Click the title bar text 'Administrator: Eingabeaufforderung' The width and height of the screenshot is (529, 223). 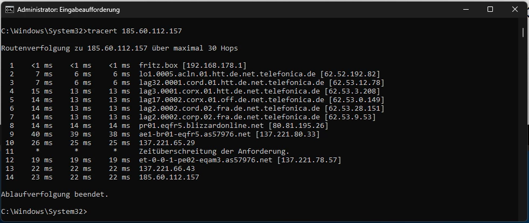coord(68,10)
